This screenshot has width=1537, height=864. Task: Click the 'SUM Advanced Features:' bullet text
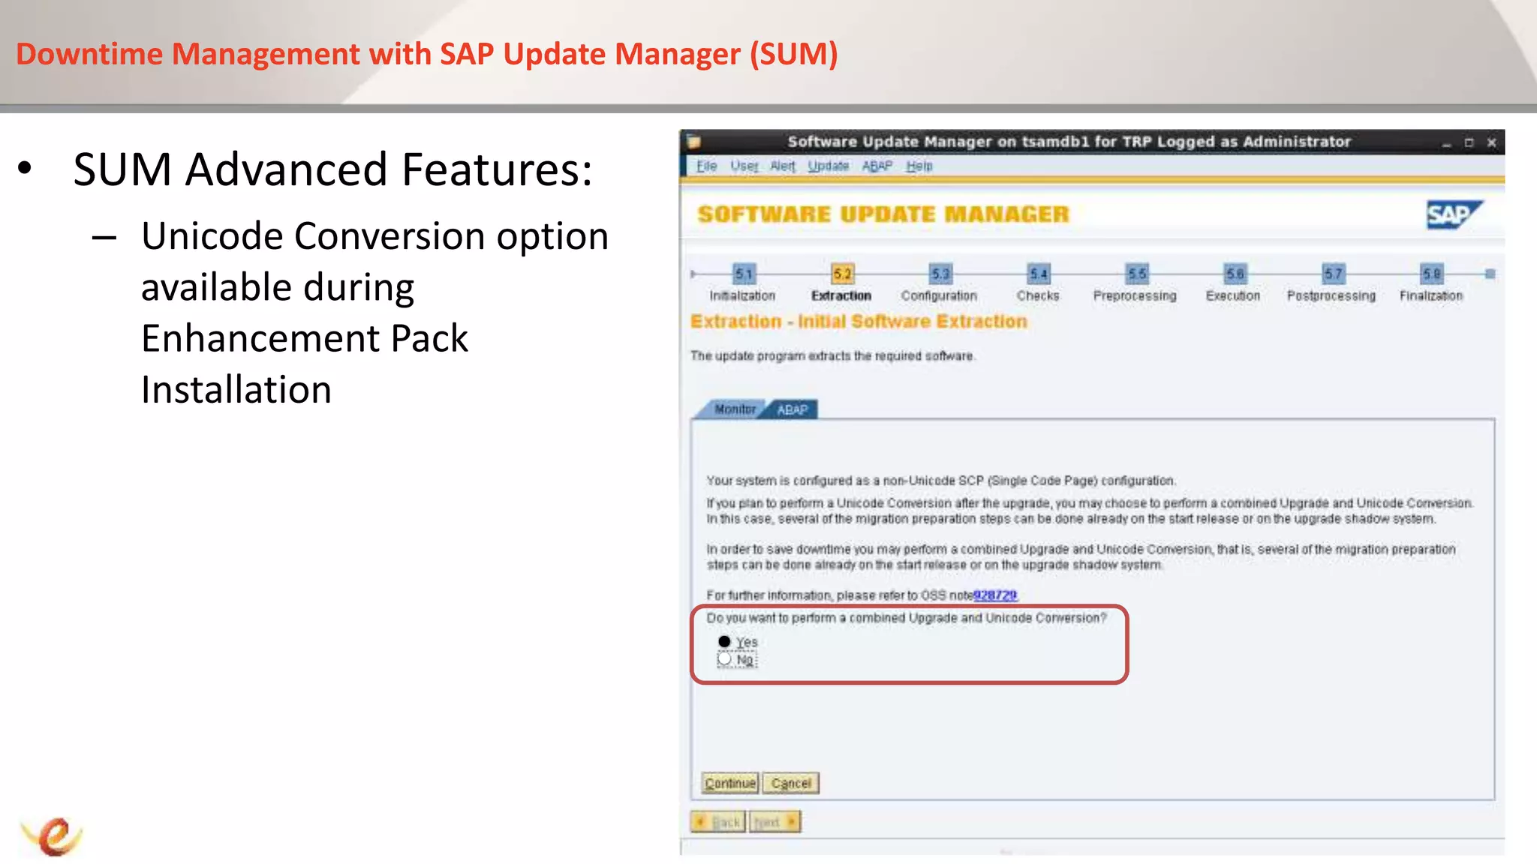332,169
